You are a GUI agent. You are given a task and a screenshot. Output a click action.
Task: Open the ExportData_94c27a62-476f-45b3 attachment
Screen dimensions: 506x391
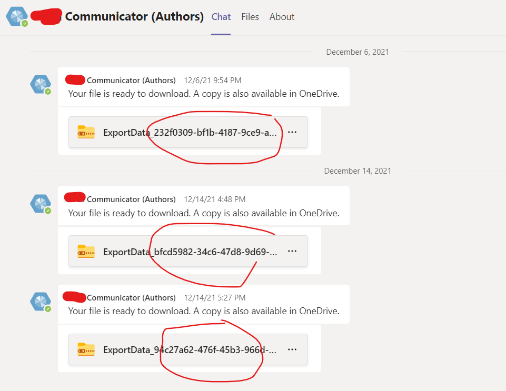click(x=188, y=350)
